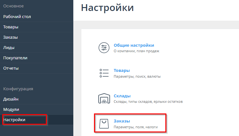Navigate to Покупатели in the sidebar
The width and height of the screenshot is (239, 136).
[15, 58]
